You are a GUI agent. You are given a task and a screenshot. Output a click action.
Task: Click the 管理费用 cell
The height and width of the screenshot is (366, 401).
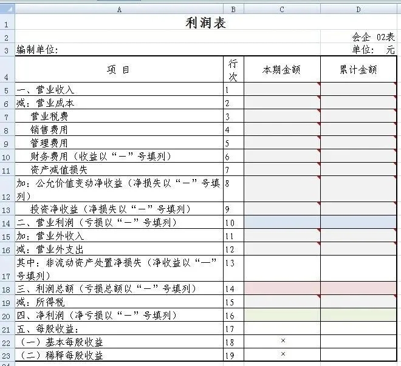click(x=119, y=142)
